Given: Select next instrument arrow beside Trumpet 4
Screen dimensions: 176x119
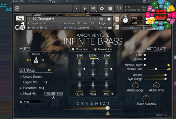Looking at the screenshot, I should click(94, 19).
